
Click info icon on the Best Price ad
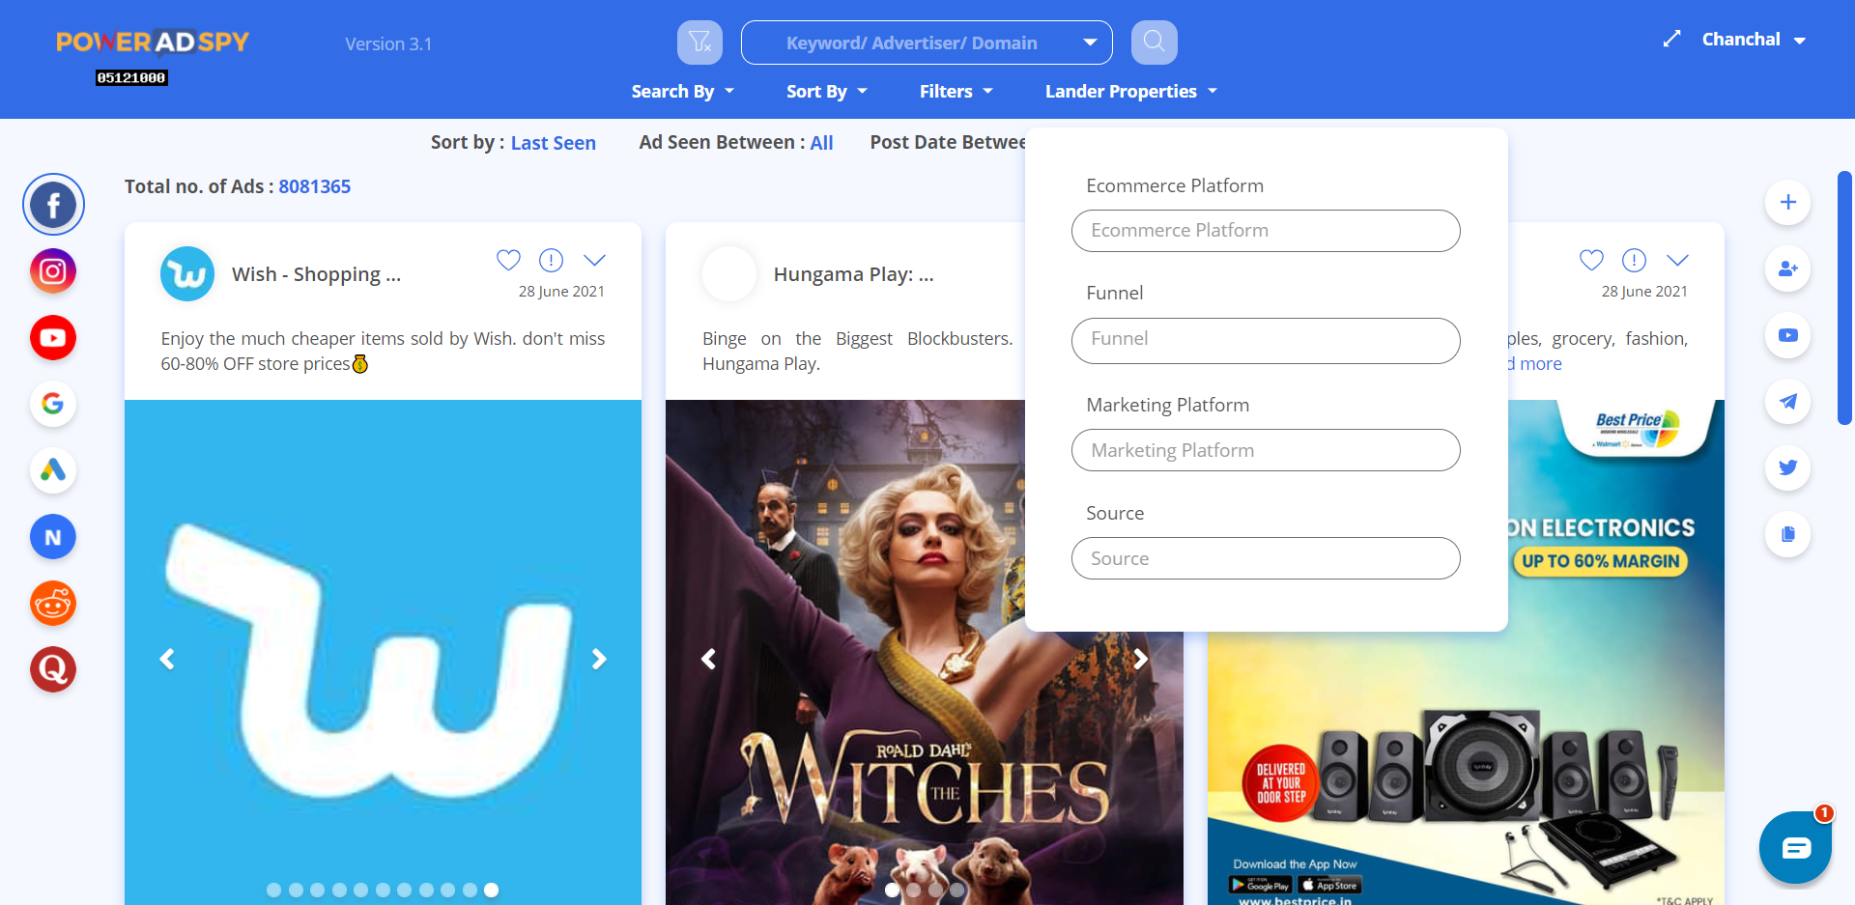click(1634, 260)
